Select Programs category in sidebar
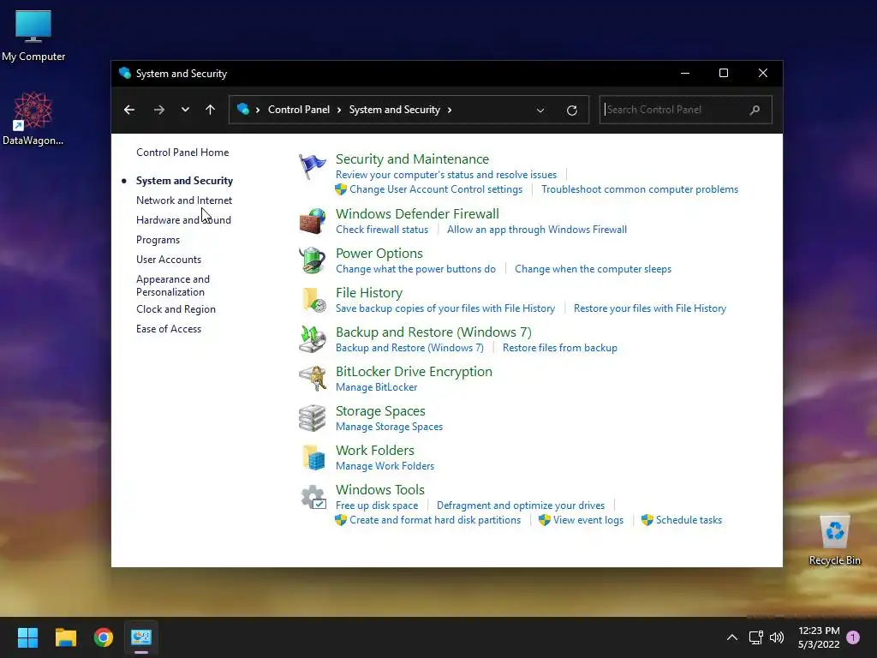 point(158,240)
